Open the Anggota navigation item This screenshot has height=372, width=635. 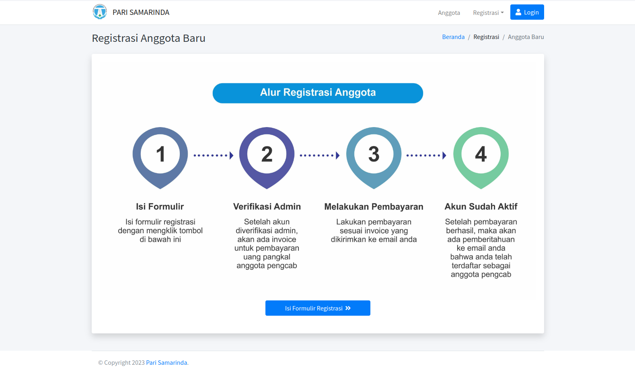[x=449, y=12]
